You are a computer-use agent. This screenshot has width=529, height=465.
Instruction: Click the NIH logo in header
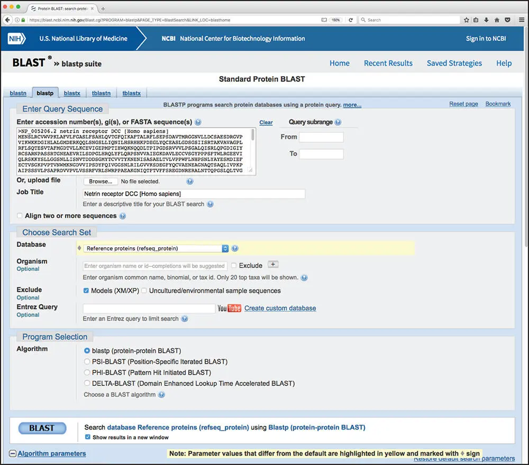(x=16, y=39)
